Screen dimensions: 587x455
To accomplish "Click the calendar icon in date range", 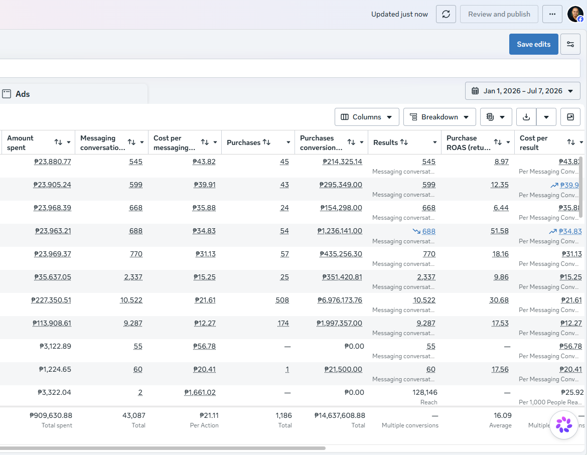I will [x=475, y=91].
